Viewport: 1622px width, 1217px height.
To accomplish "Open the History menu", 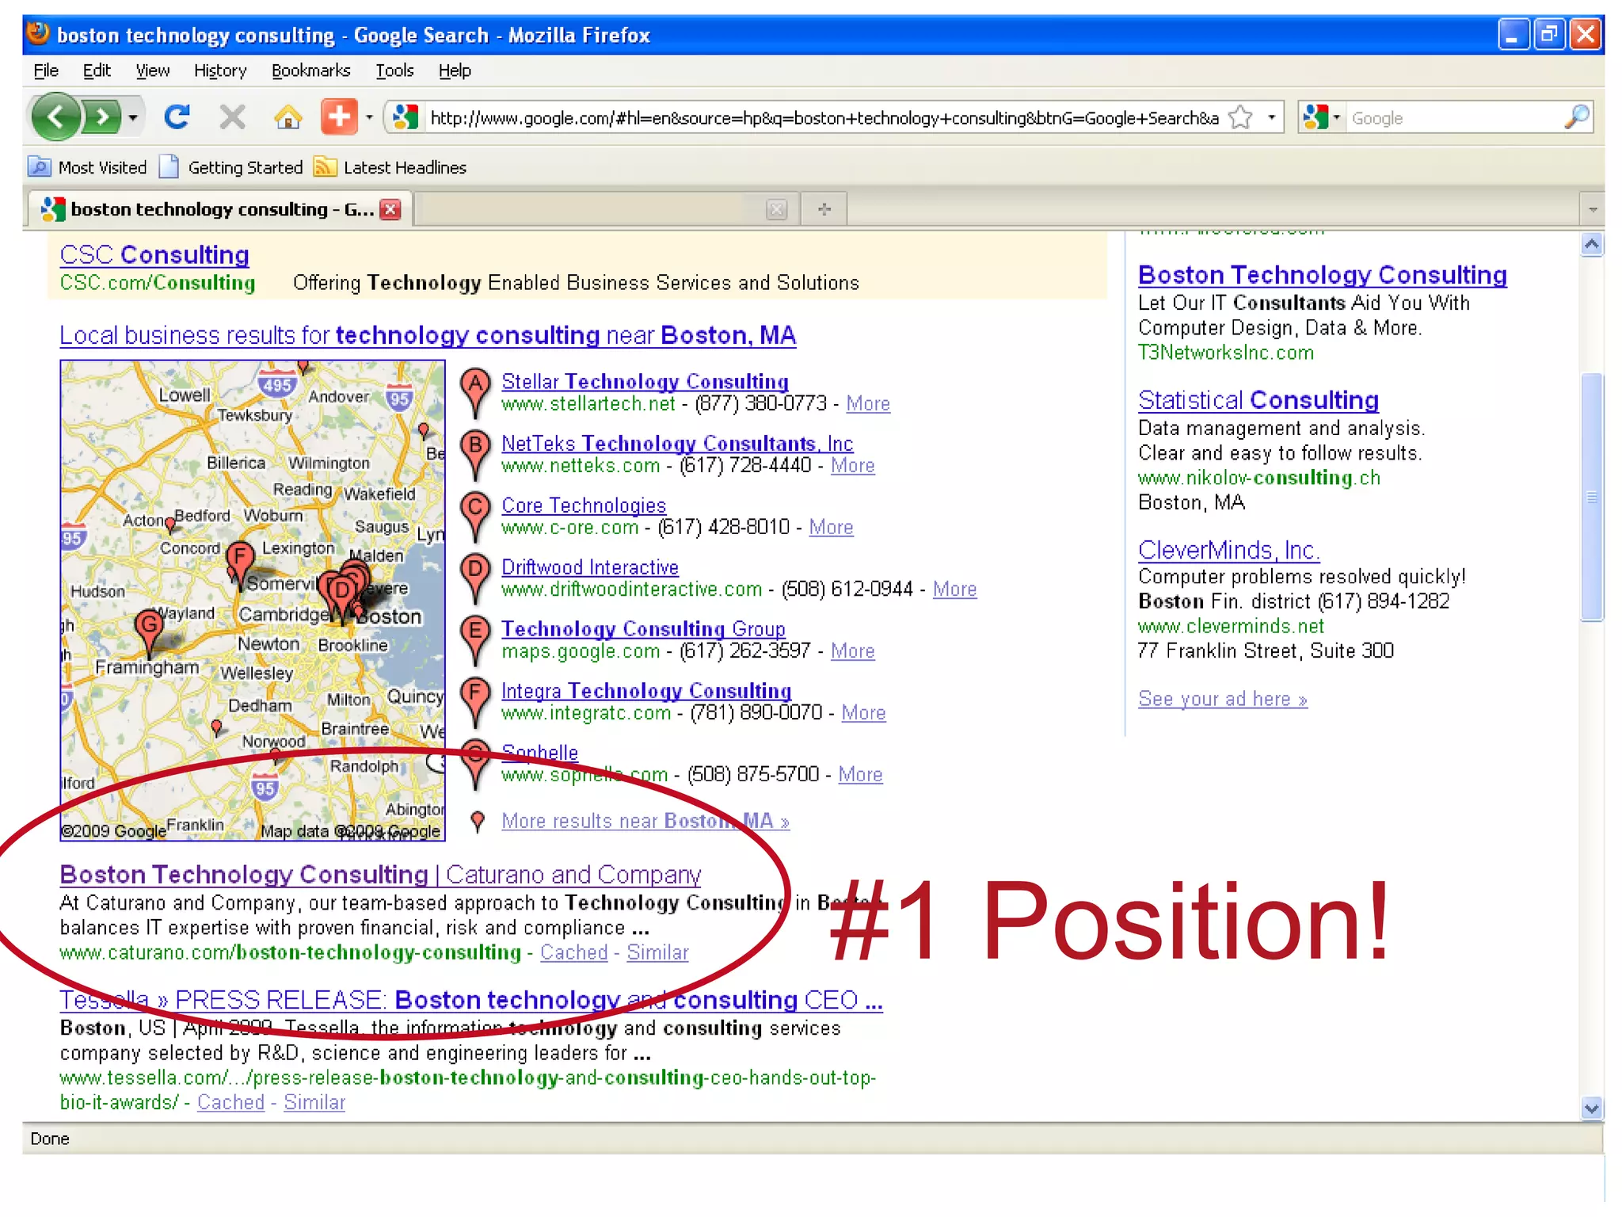I will pos(220,71).
